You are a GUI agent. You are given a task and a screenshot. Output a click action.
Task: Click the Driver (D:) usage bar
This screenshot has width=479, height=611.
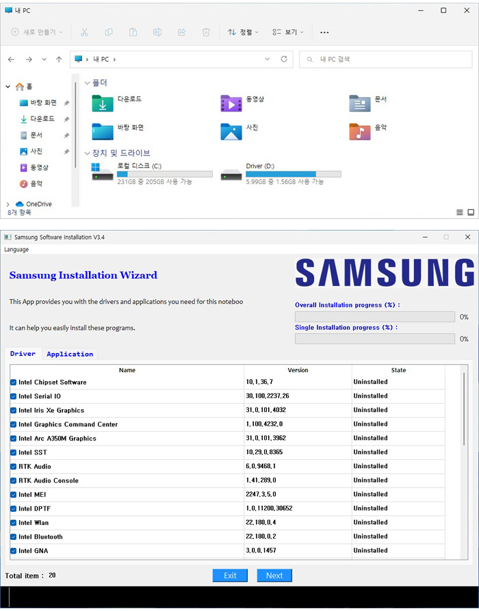[x=294, y=174]
